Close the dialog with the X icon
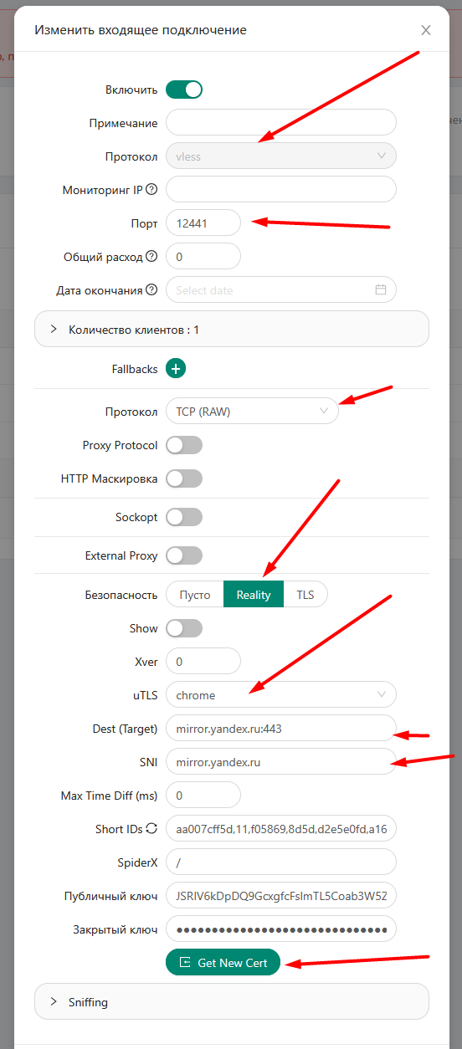462x1049 pixels. [426, 30]
